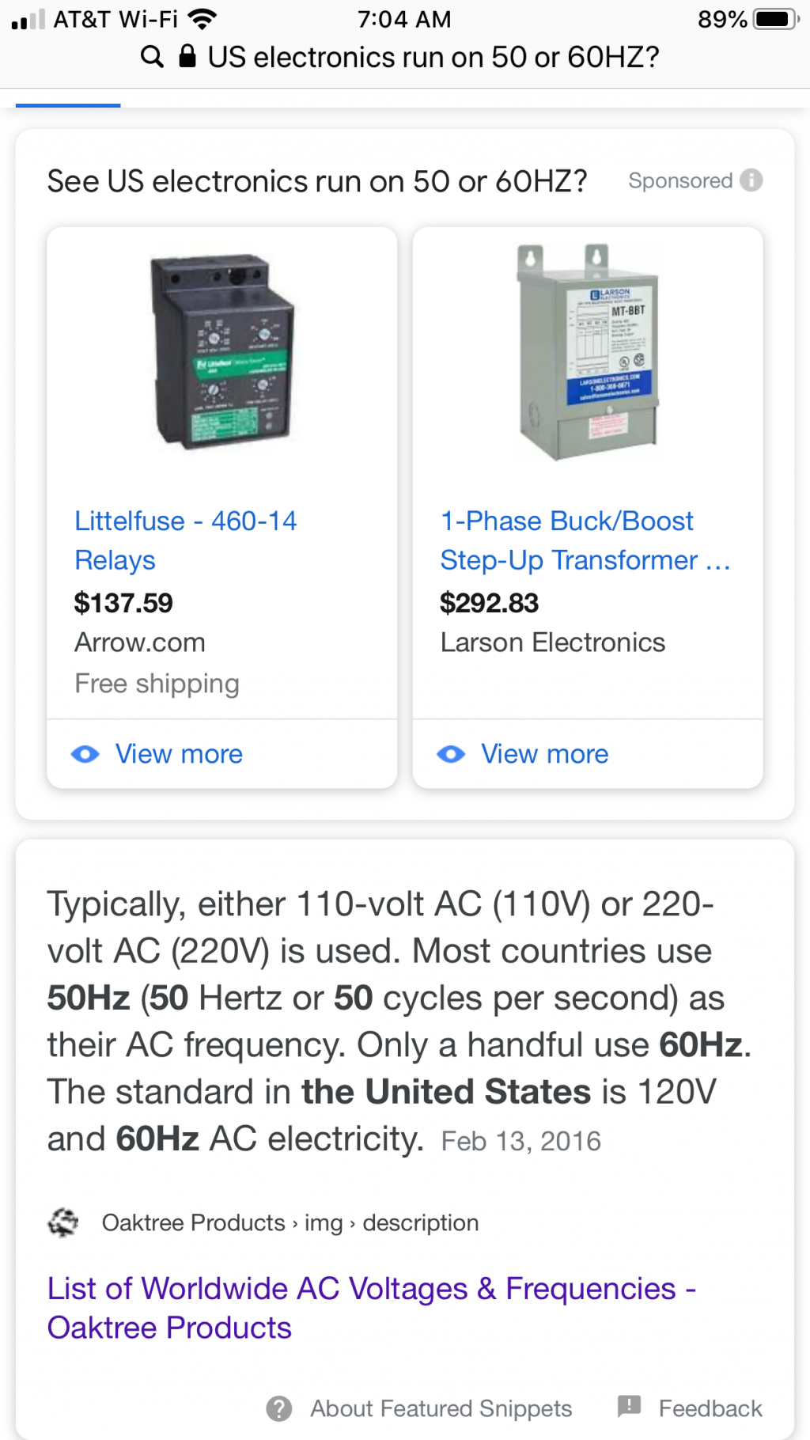Tap the Feedback flag icon
Image resolution: width=810 pixels, height=1440 pixels.
point(629,1406)
